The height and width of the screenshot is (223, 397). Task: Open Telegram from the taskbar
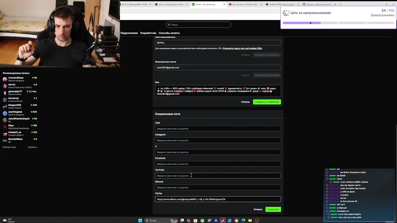coord(209,221)
